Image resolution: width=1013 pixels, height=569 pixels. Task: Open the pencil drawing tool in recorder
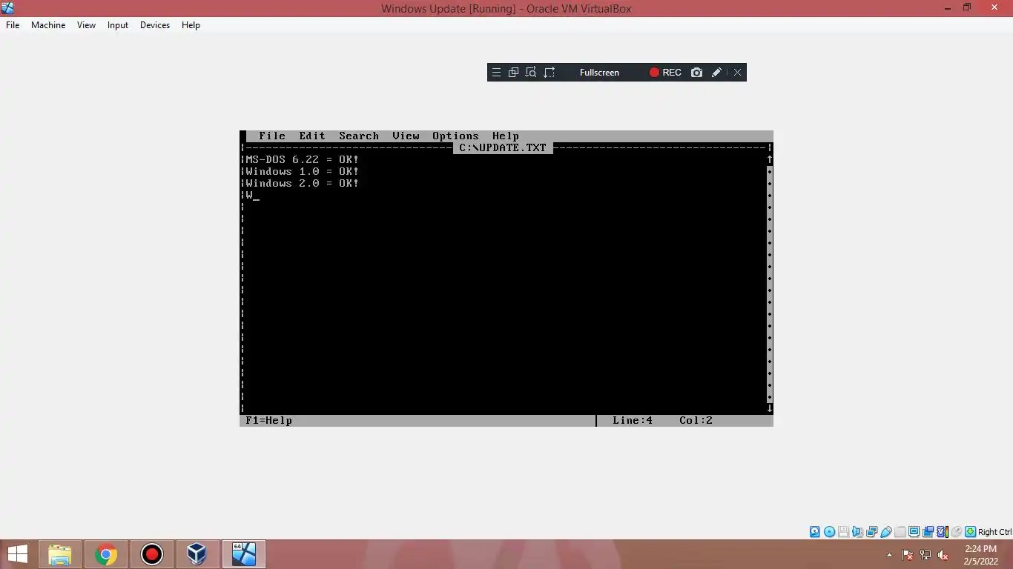pos(716,73)
